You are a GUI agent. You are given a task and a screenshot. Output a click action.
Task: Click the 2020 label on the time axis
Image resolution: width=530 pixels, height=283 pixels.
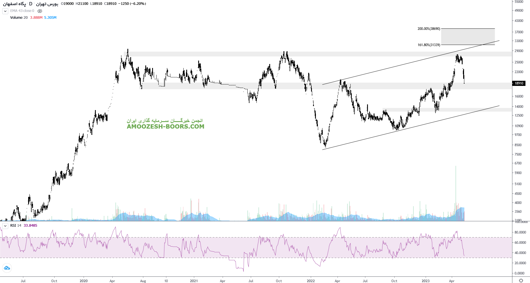(84, 281)
